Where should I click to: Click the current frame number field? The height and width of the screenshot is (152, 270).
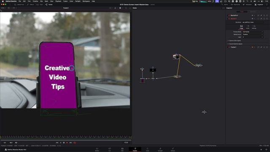click(x=126, y=143)
